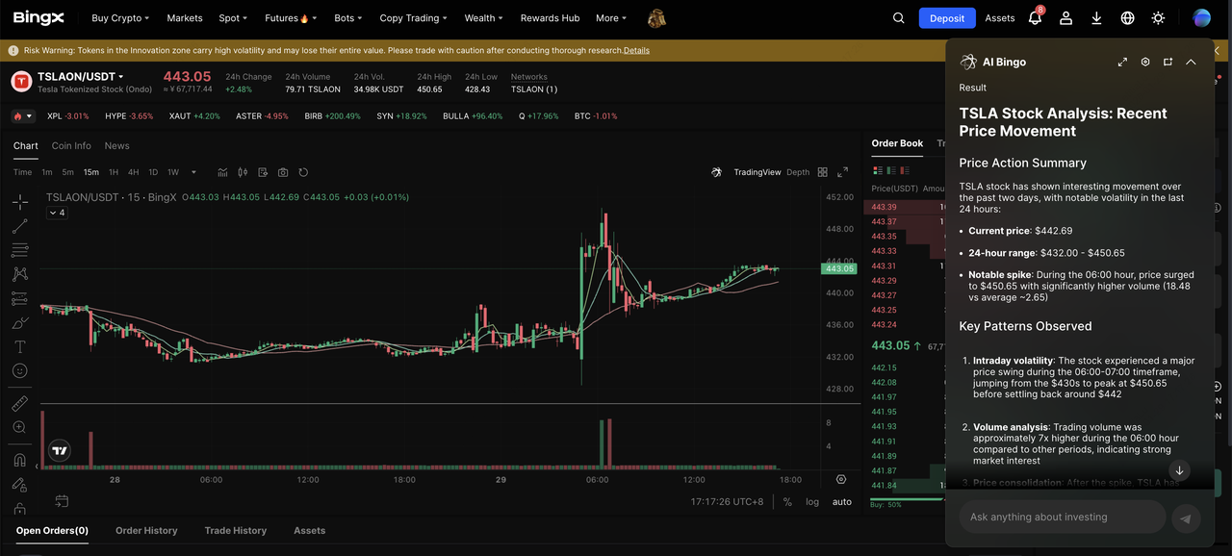Screen dimensions: 1232x556
Task: Select the text annotation tool
Action: point(20,346)
